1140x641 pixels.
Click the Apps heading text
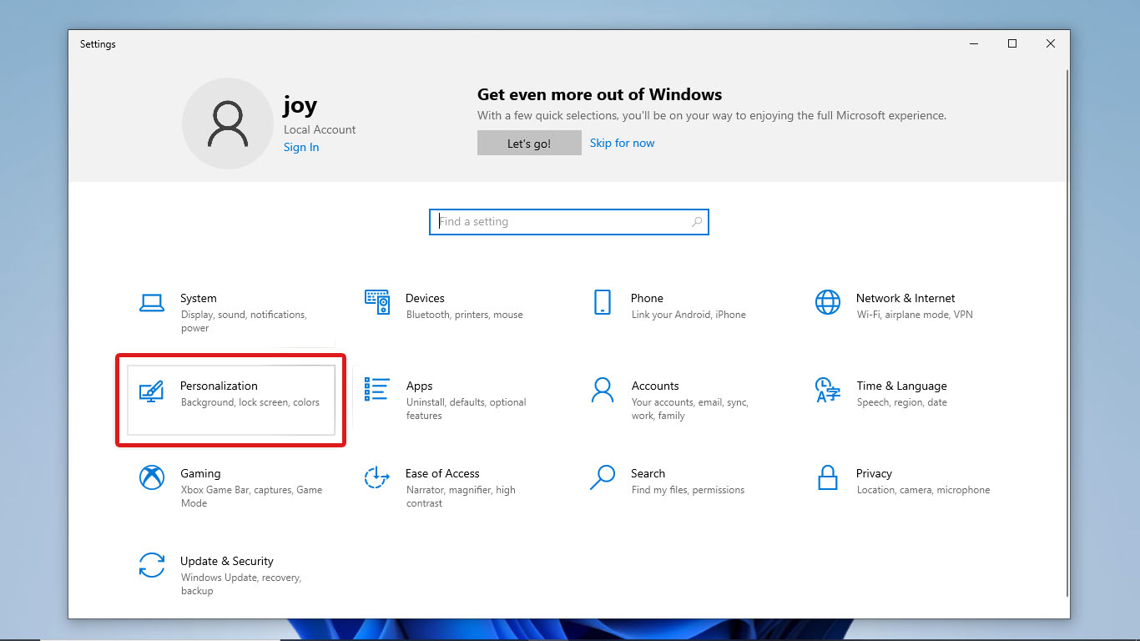click(x=419, y=386)
